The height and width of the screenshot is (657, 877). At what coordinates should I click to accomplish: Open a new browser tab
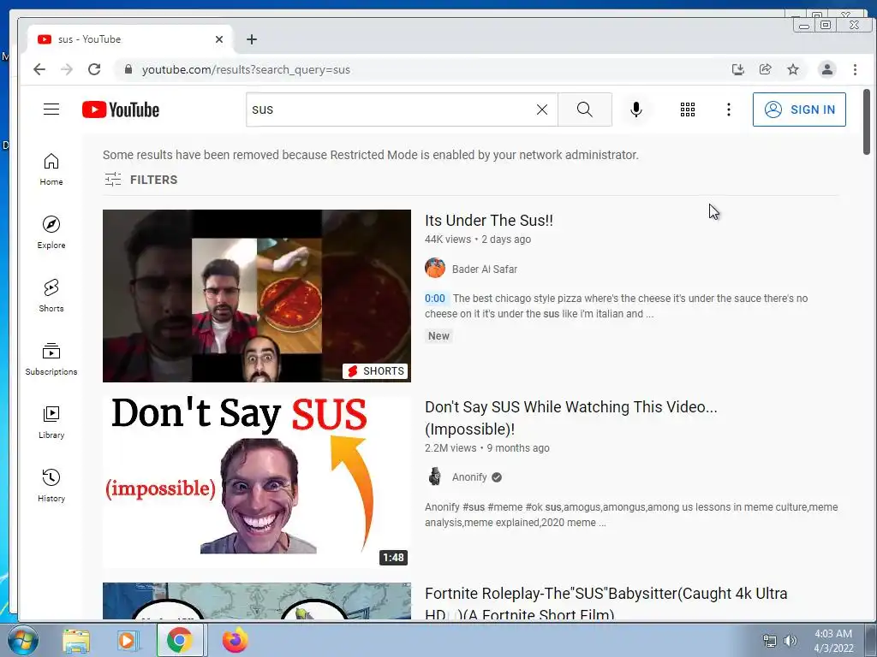point(252,39)
